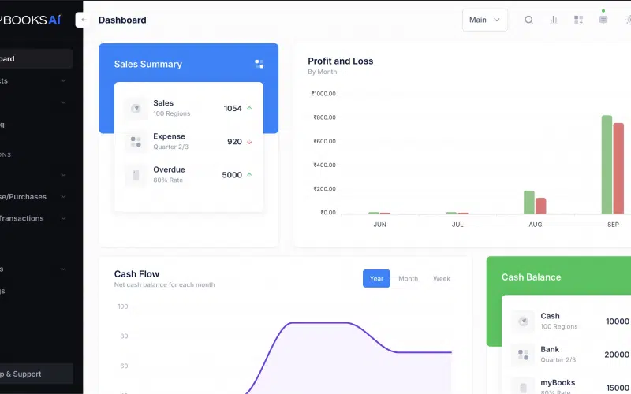
Task: Expand the Expense/Purchases sidebar chevron
Action: (x=63, y=197)
